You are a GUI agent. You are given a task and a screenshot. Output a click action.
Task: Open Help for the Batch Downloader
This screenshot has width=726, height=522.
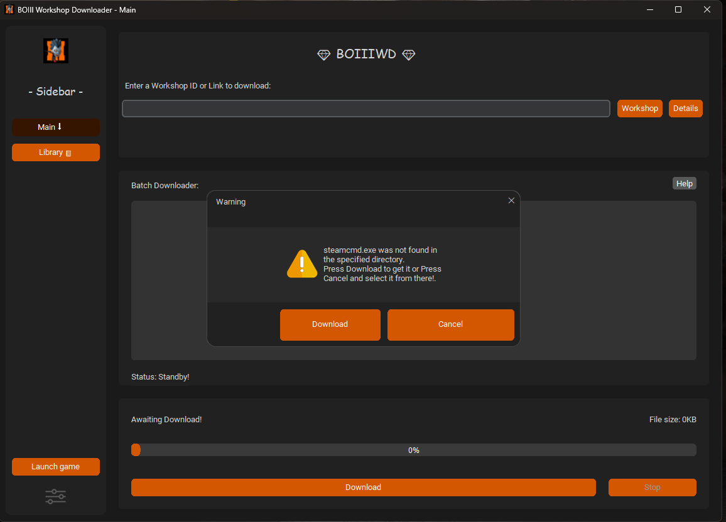click(684, 183)
